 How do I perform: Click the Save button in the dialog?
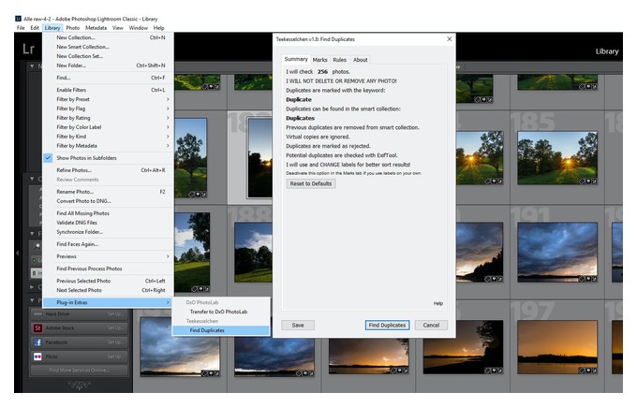298,325
